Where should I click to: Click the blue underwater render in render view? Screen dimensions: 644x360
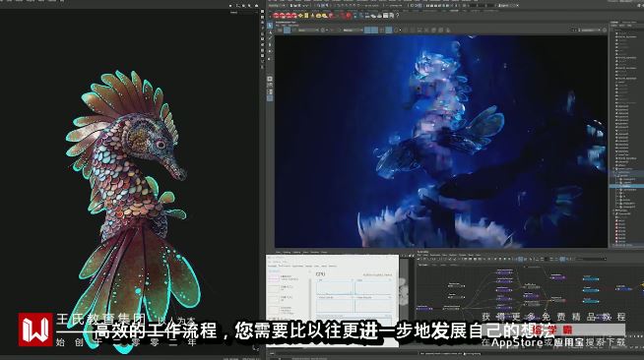(441, 142)
